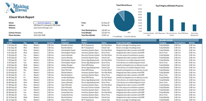The width and height of the screenshot is (206, 101).
Task: Click the Week column header
Action: 36,43
